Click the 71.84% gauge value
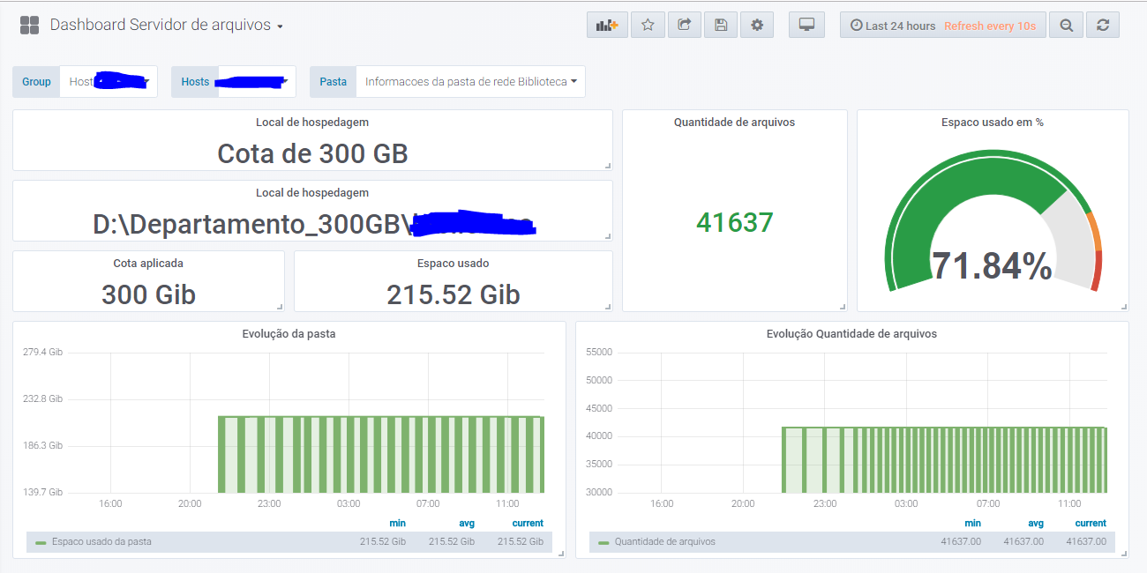This screenshot has width=1147, height=573. pyautogui.click(x=992, y=265)
